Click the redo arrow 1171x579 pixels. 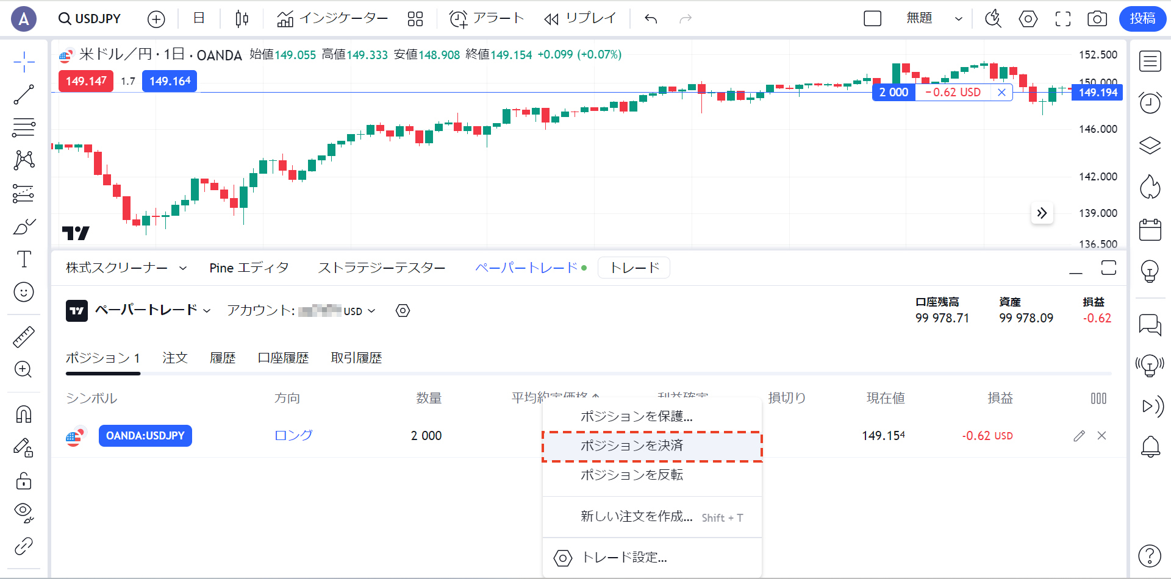point(686,19)
